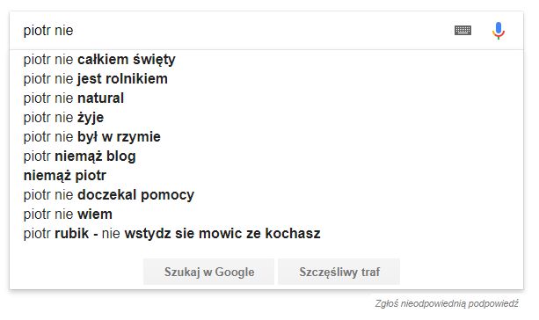Select suggestion 'piotr nie żyje'
The image size is (539, 320).
point(266,118)
